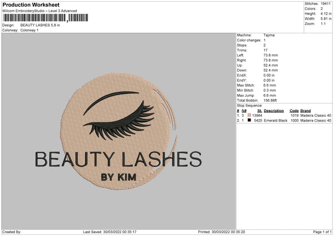Select the 'Stop Sequence:' heading
334x236 pixels.
pyautogui.click(x=249, y=106)
